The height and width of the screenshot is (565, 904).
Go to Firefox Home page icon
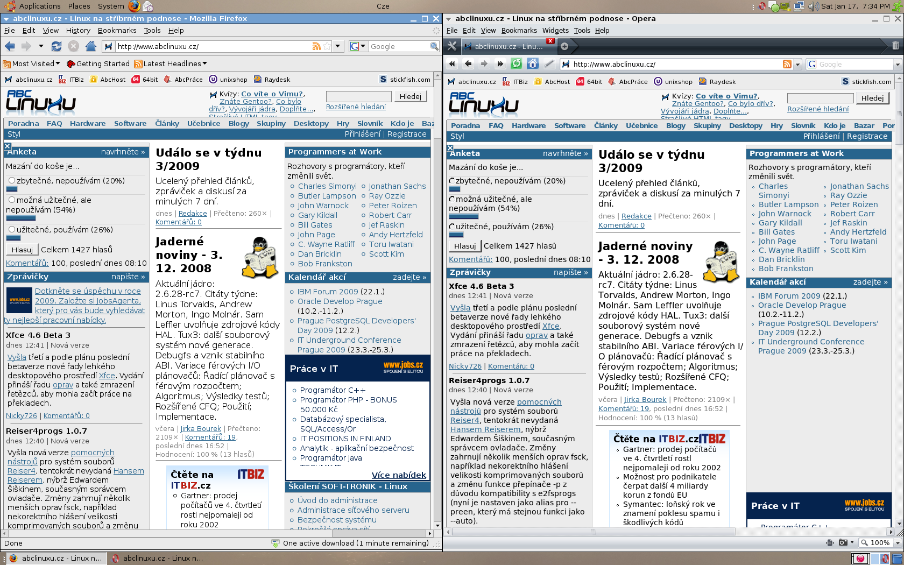[91, 46]
